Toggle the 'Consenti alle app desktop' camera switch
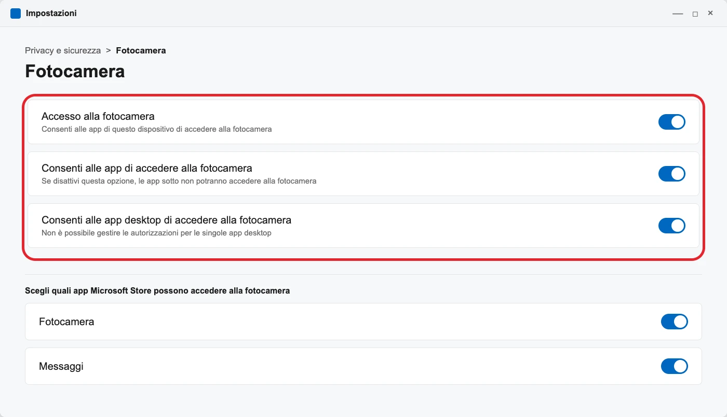 (x=671, y=226)
